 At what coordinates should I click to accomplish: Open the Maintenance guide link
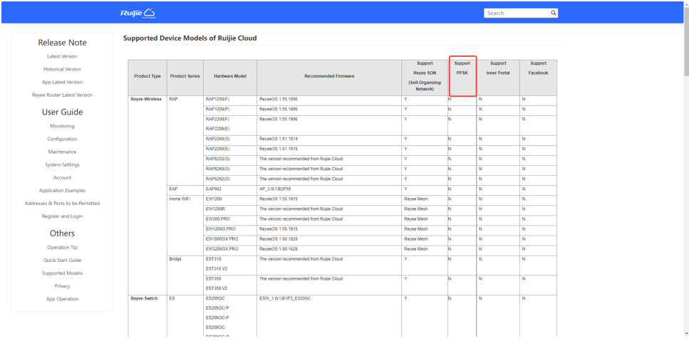63,152
